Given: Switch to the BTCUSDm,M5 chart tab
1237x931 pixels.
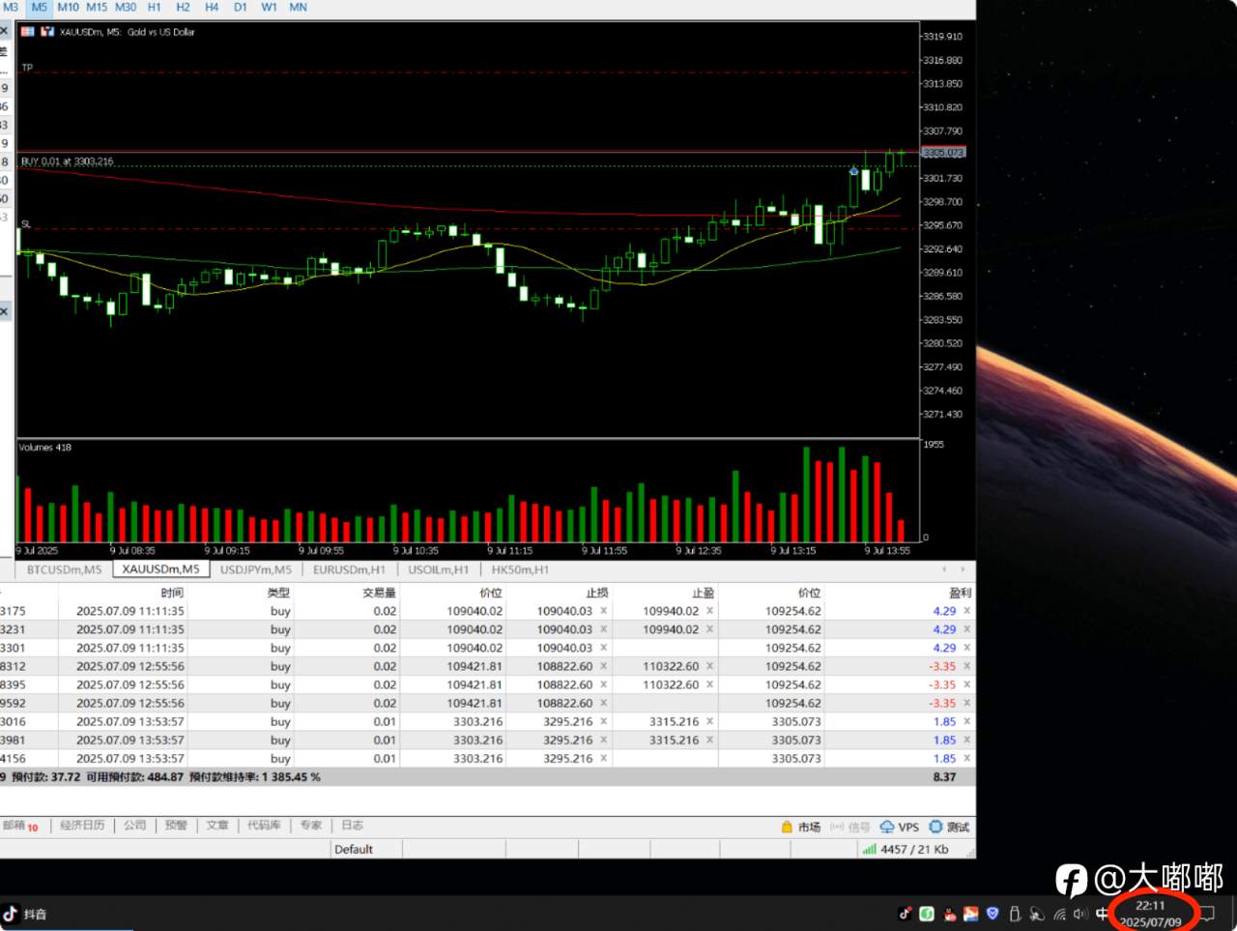Looking at the screenshot, I should (64, 569).
